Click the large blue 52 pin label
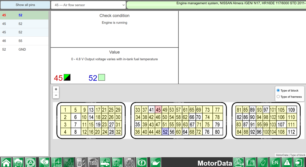 coord(93,78)
